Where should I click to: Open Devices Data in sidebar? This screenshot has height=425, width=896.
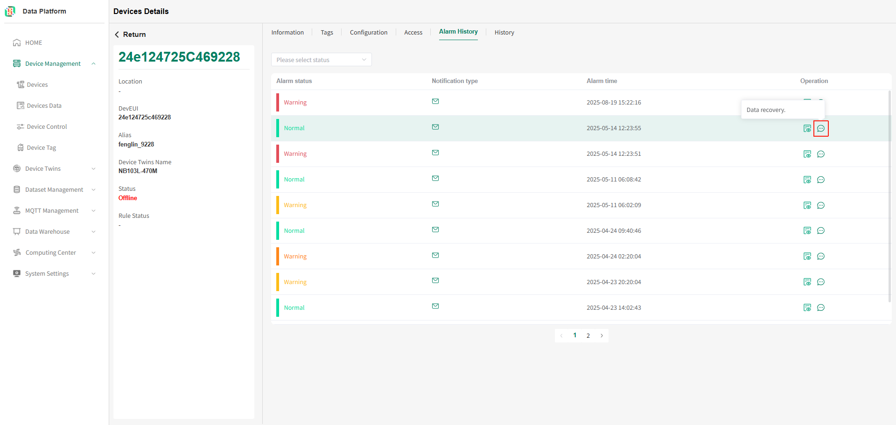click(x=44, y=105)
